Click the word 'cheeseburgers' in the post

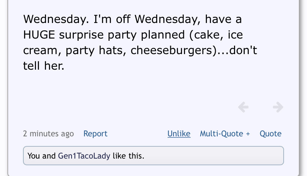tap(171, 50)
